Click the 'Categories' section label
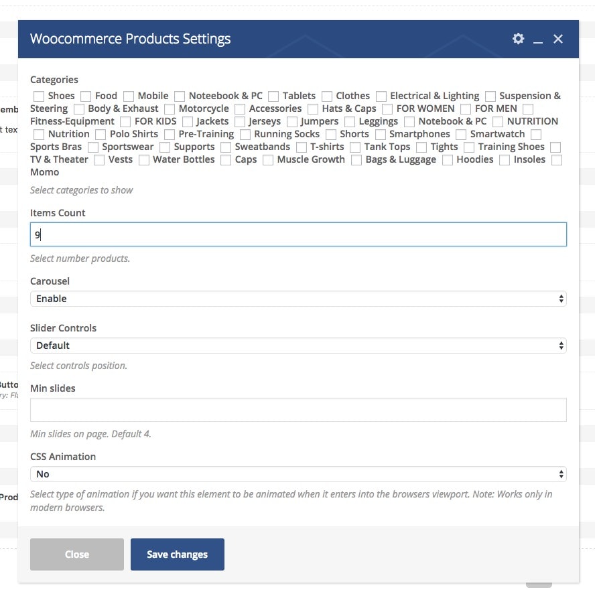Screen dimensions: 595x602 click(54, 80)
